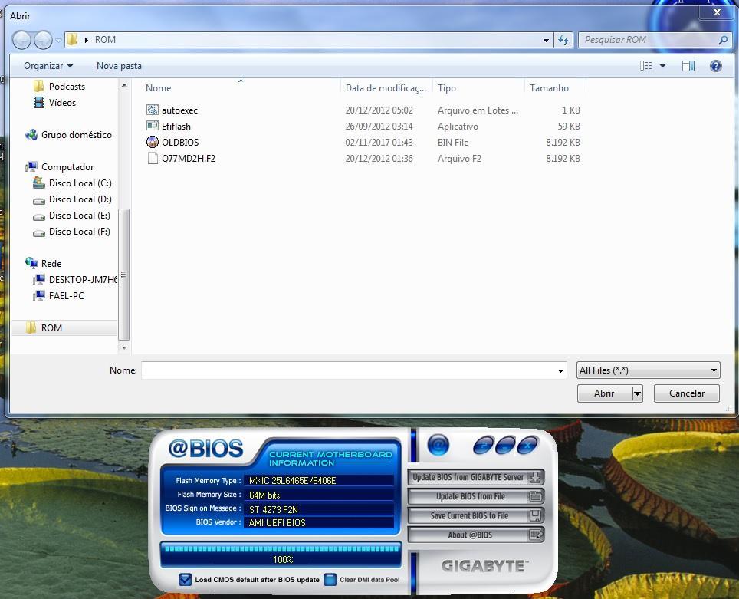Open Disco Local (D:) drive

coord(80,199)
